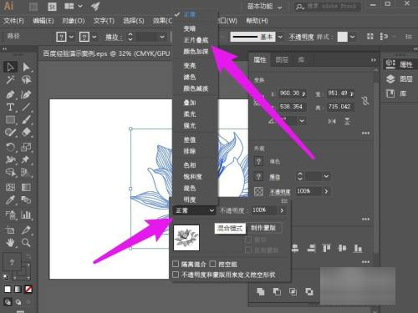418x313 pixels.
Task: Select the Mesh tool
Action: tap(10, 187)
